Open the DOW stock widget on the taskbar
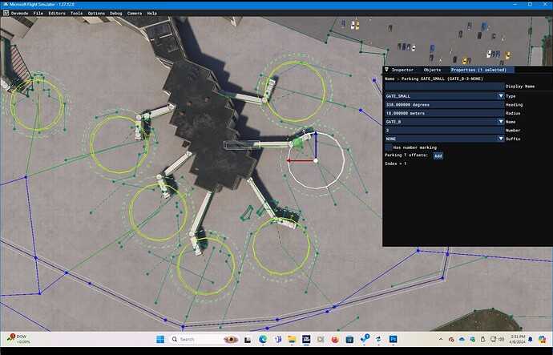553x355 pixels. [18, 339]
